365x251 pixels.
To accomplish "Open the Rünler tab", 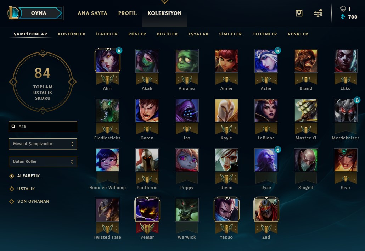I will pos(137,34).
